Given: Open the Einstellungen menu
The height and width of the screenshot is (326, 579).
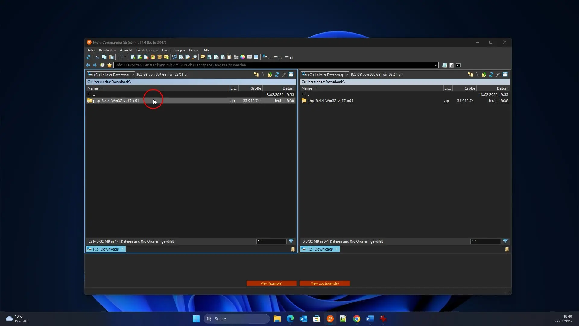Looking at the screenshot, I should [147, 50].
